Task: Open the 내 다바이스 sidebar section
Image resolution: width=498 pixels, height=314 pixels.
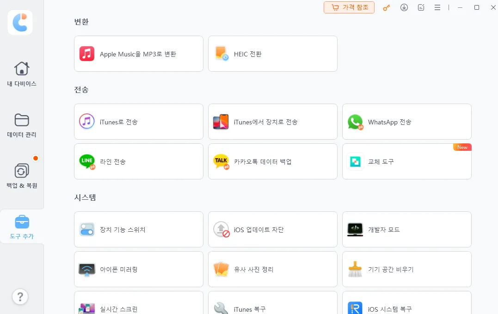Action: pos(22,74)
